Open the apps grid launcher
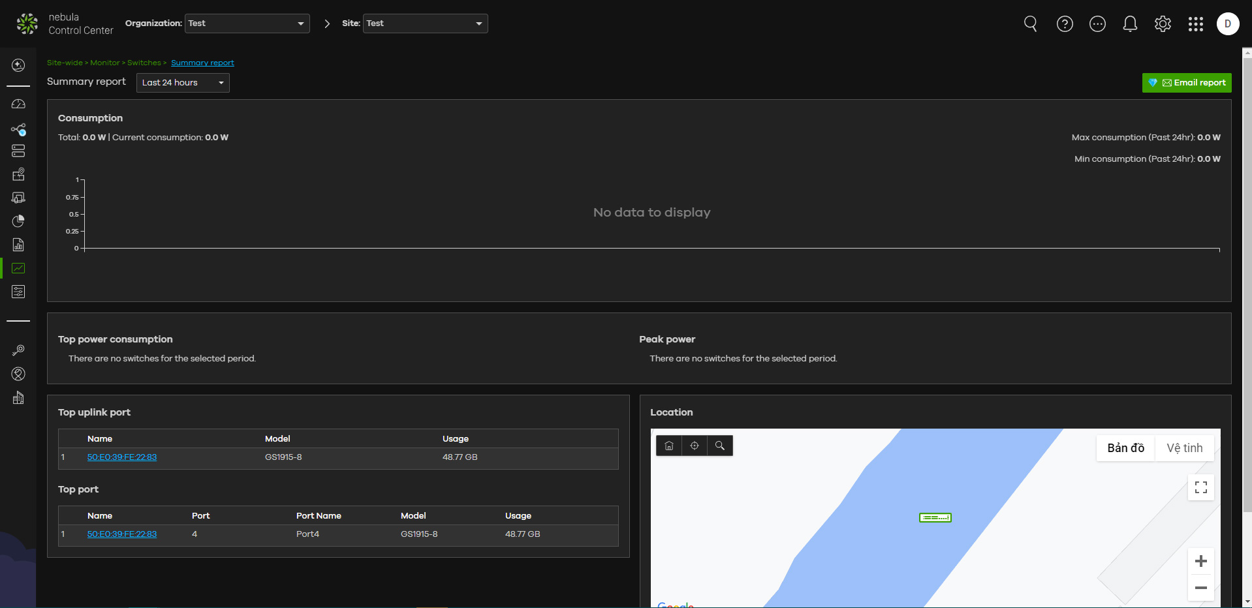Viewport: 1252px width, 608px height. [x=1195, y=24]
